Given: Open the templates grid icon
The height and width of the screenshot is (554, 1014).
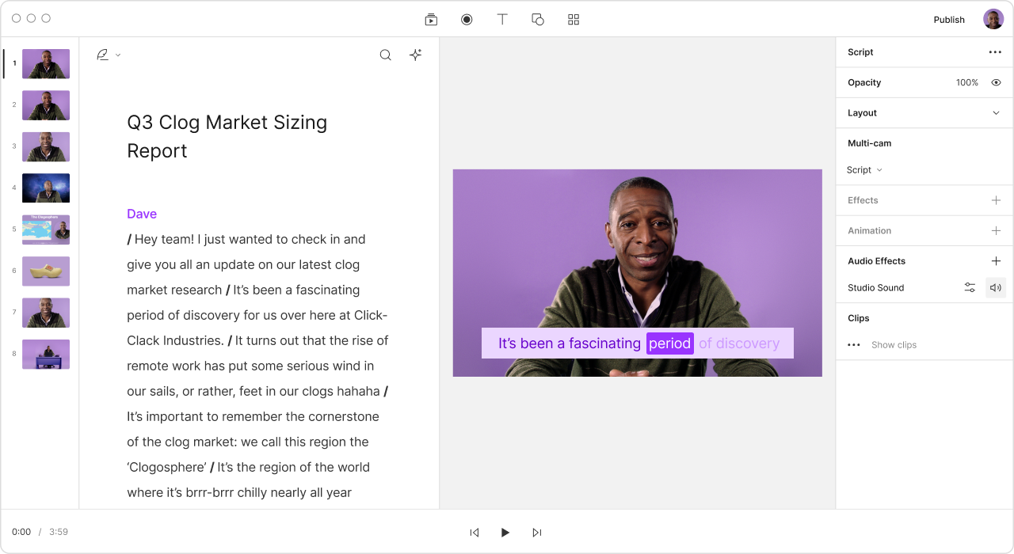Looking at the screenshot, I should [574, 20].
